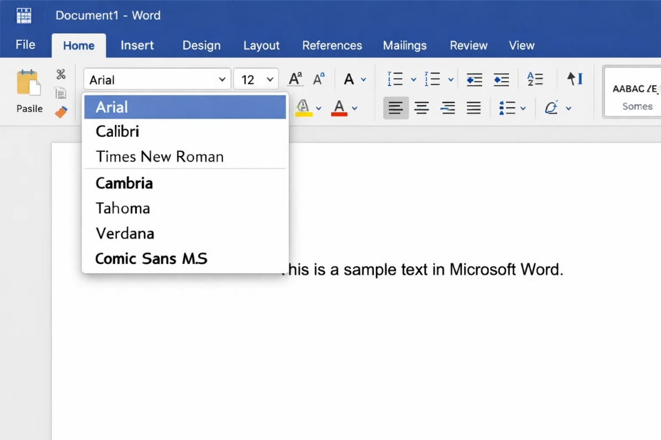Toggle right text alignment

tap(448, 108)
